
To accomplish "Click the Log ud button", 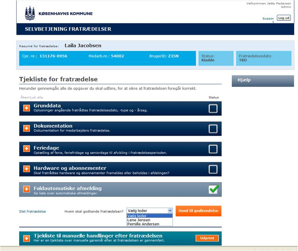I will click(x=284, y=18).
